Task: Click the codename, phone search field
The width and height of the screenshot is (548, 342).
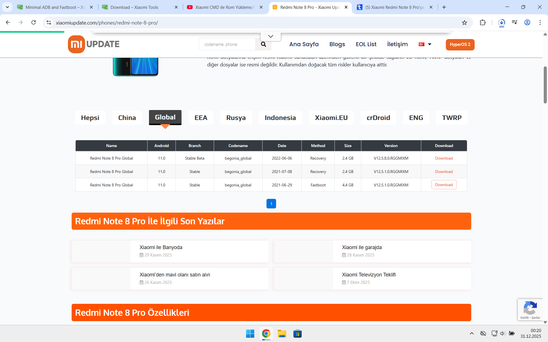Action: (x=227, y=44)
